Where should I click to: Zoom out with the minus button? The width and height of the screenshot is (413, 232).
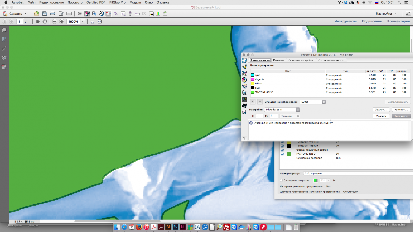(x=55, y=21)
